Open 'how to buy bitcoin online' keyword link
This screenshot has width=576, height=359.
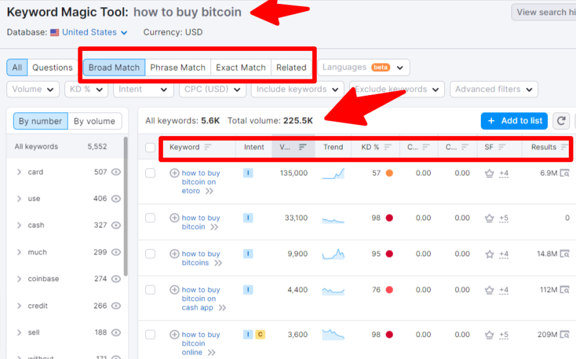pos(201,343)
